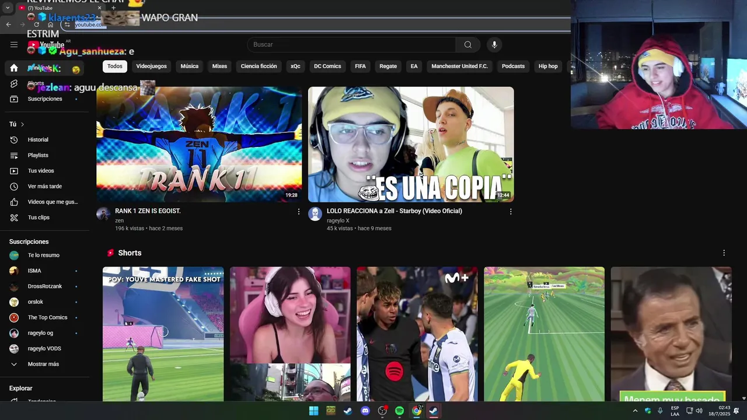Show hidden system tray icons
The width and height of the screenshot is (747, 420).
pos(635,411)
